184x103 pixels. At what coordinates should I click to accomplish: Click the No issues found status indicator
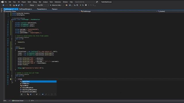click(18, 101)
